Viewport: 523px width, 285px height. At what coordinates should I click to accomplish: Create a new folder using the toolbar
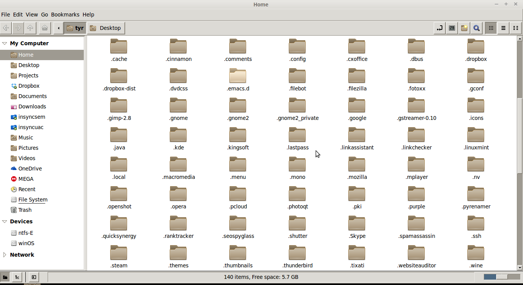click(x=464, y=28)
